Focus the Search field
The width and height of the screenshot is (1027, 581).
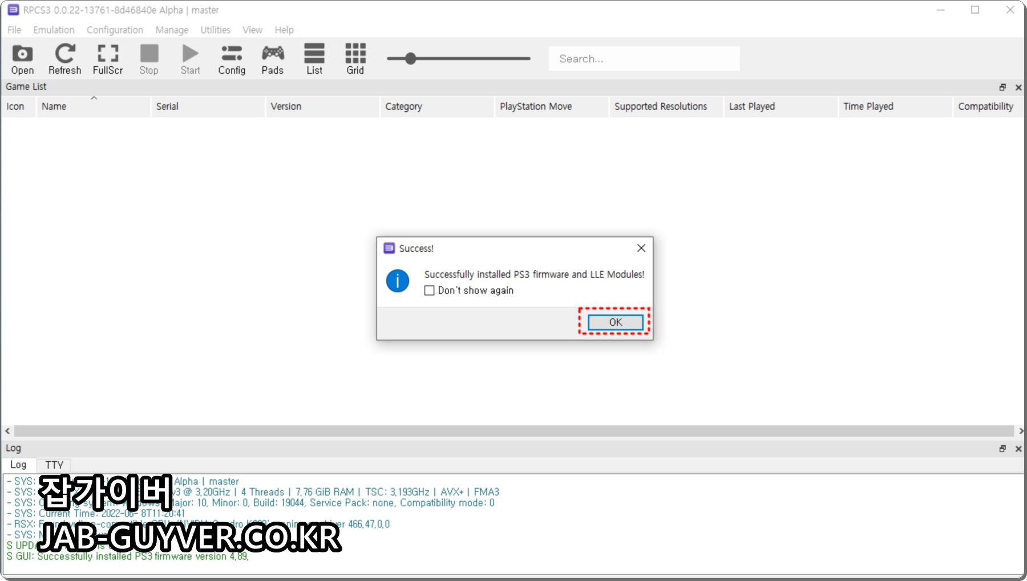[644, 59]
